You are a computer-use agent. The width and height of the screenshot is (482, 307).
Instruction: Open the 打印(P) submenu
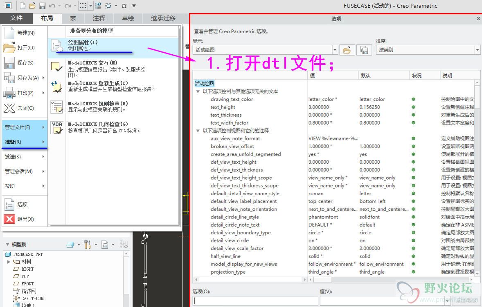pyautogui.click(x=25, y=93)
